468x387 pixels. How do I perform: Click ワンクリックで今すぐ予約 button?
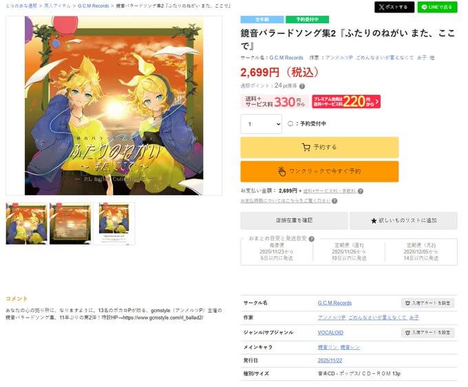tap(319, 171)
